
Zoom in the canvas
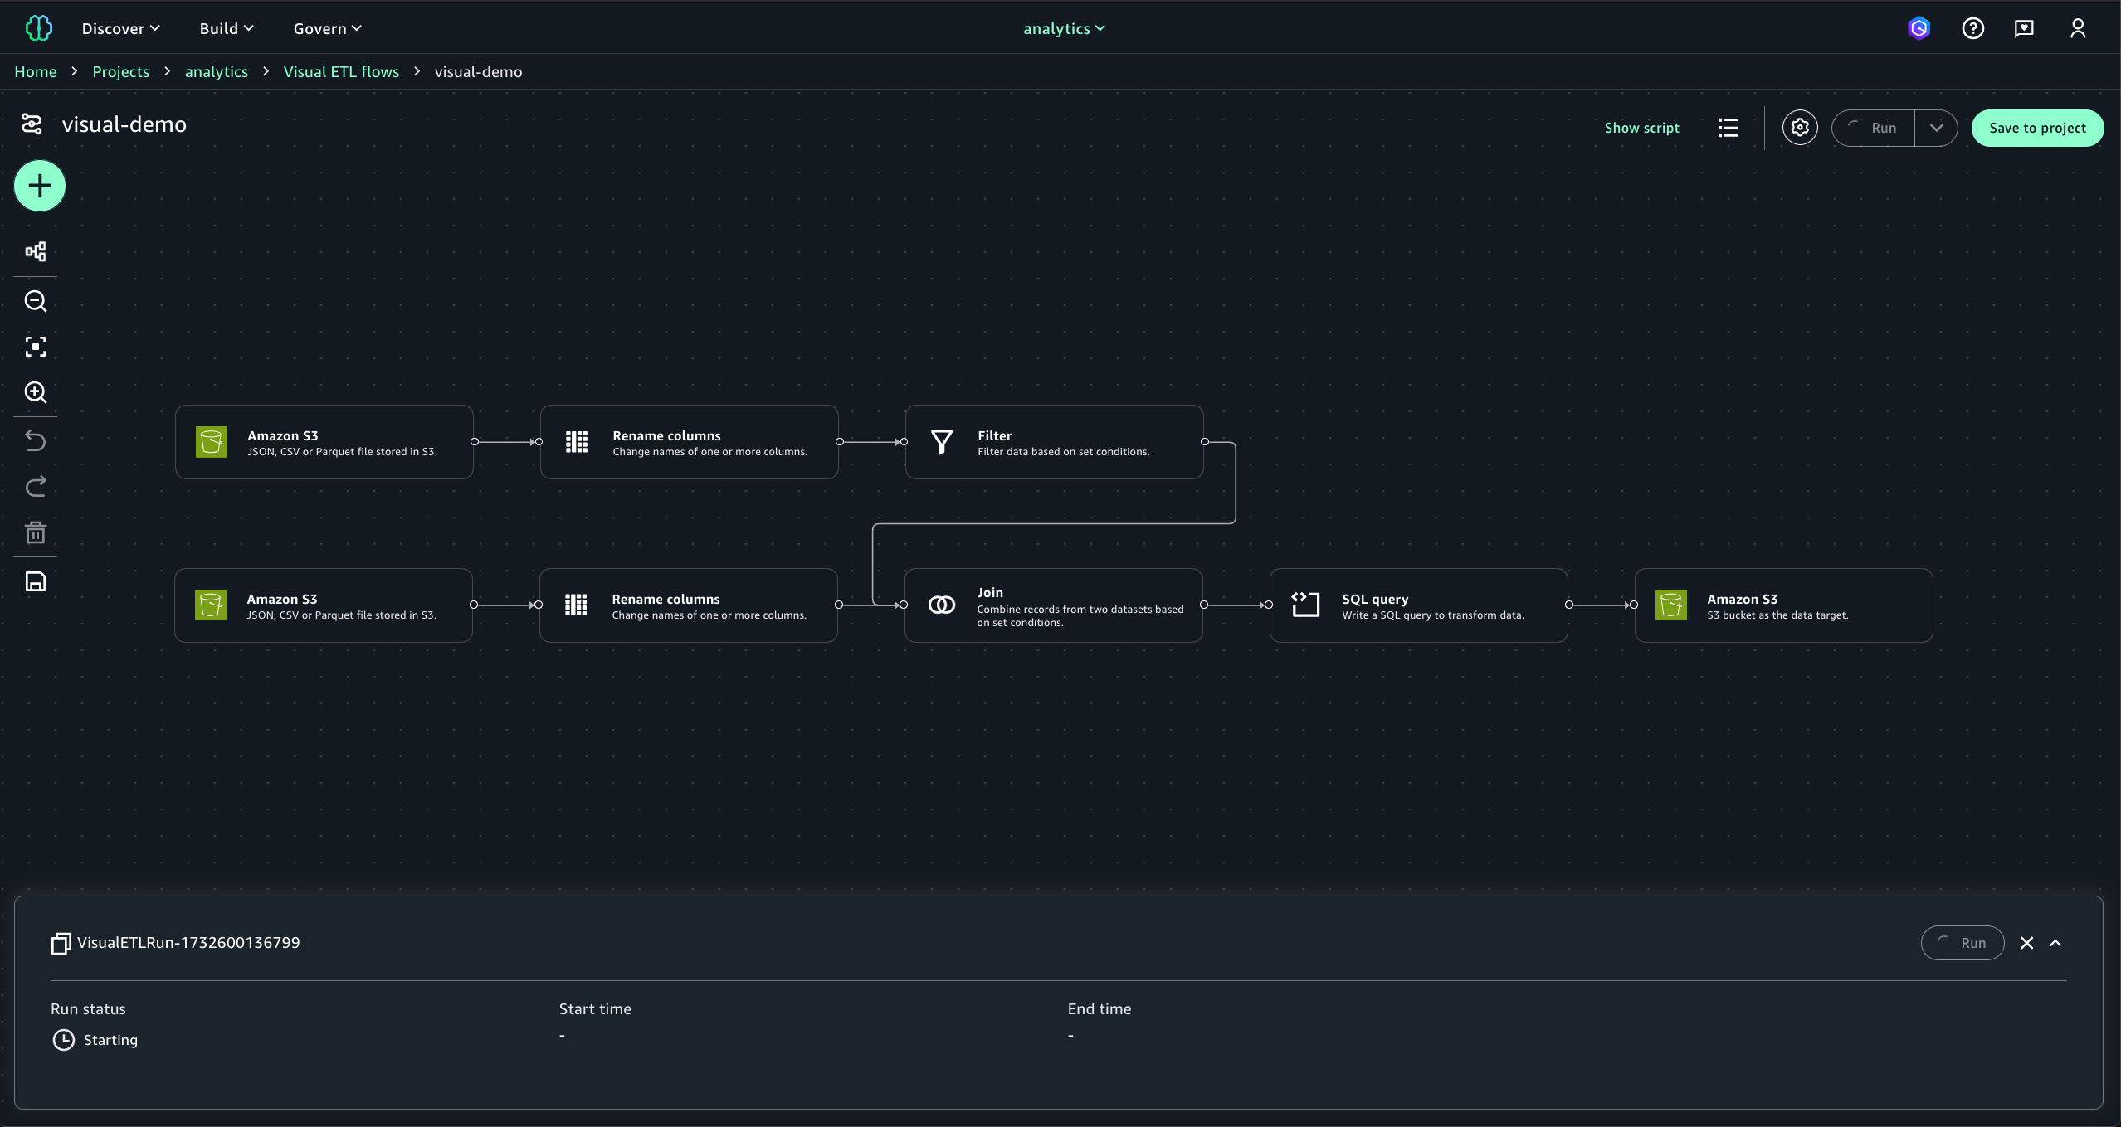click(x=35, y=392)
